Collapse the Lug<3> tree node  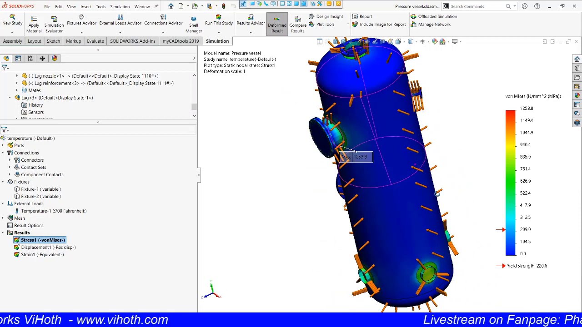pyautogui.click(x=10, y=98)
